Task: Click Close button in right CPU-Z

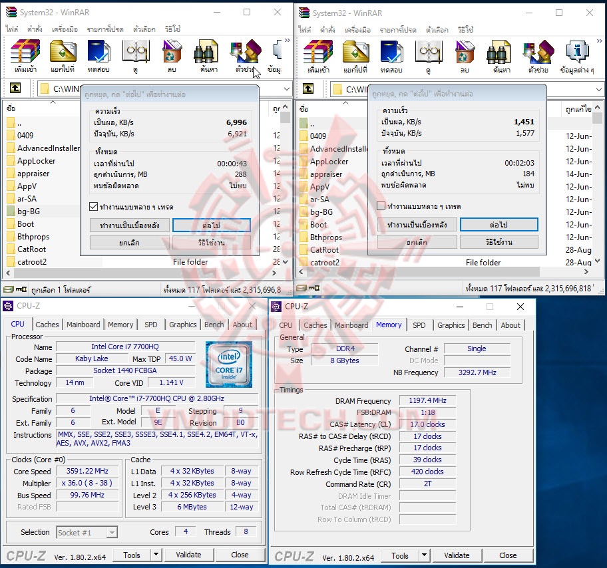Action: (508, 555)
